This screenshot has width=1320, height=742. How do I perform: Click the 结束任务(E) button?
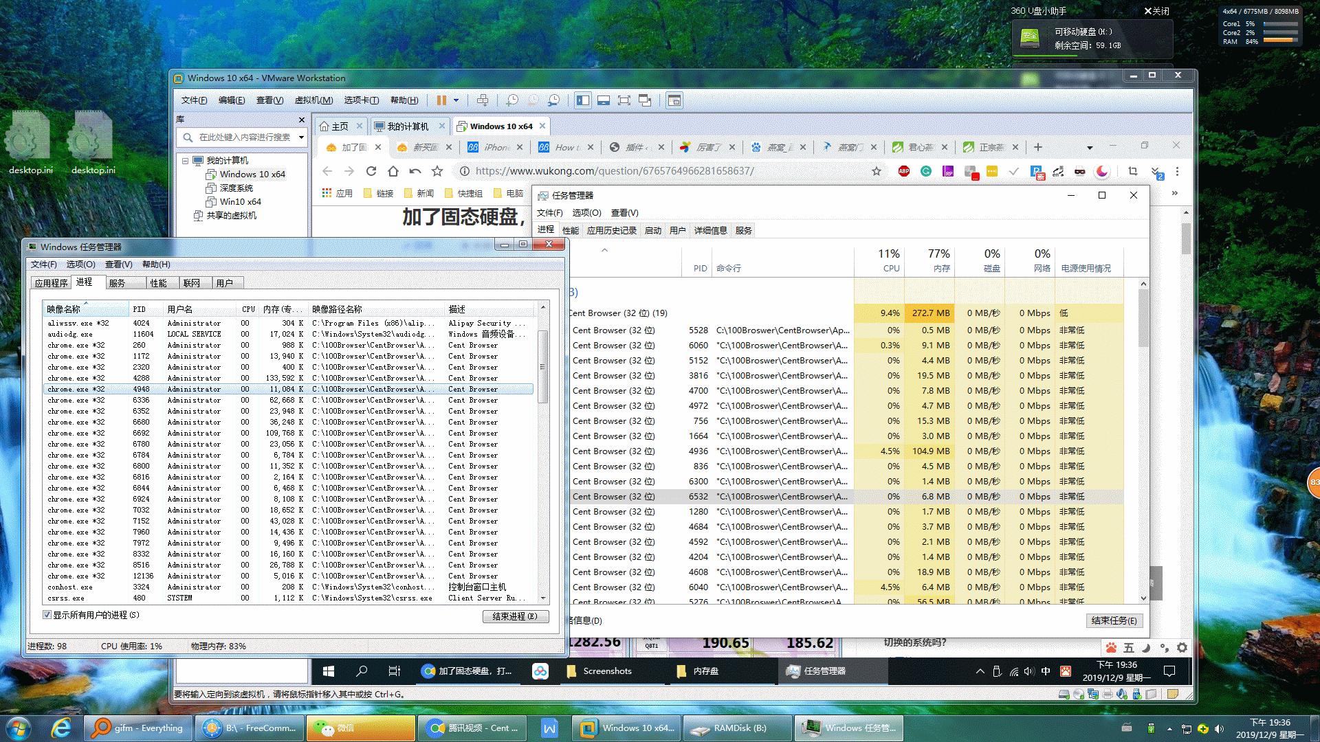click(1114, 620)
